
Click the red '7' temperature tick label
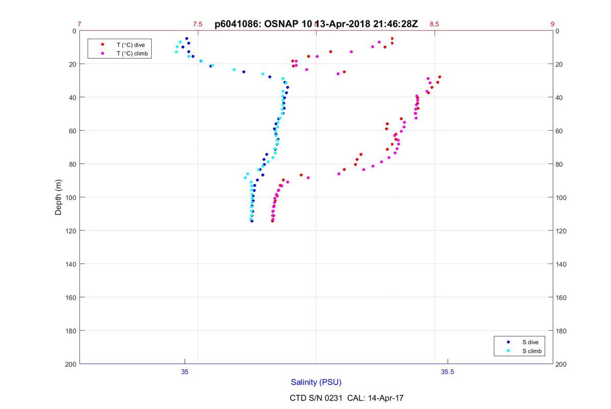tap(79, 24)
